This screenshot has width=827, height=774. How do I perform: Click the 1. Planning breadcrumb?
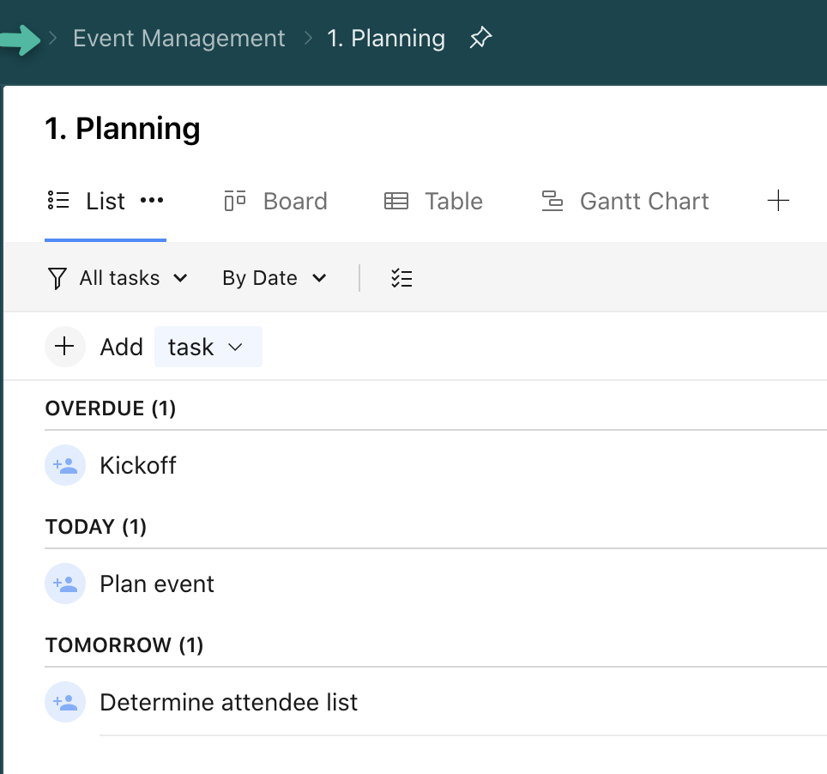tap(386, 39)
